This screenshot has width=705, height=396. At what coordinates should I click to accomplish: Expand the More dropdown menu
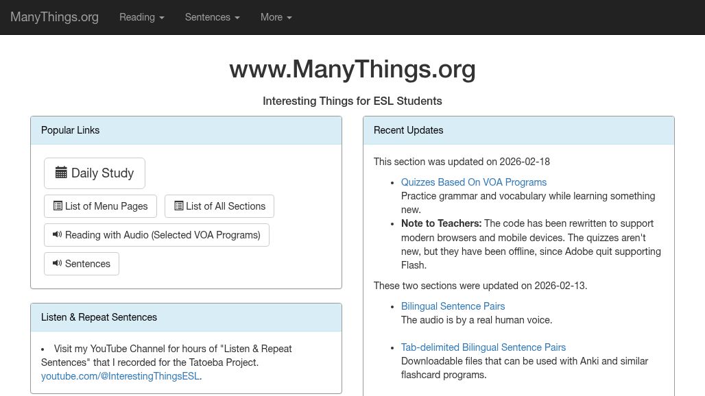pos(276,17)
